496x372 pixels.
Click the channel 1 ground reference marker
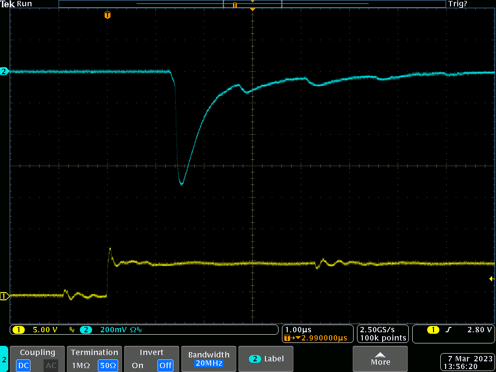tap(4, 296)
